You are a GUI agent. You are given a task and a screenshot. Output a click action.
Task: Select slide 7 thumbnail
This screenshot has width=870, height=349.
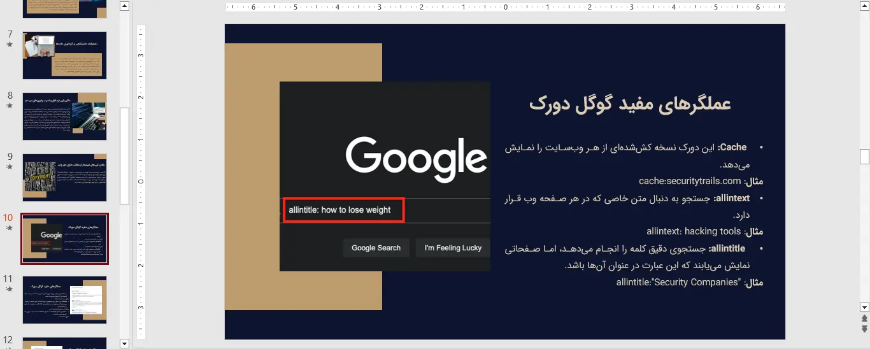click(64, 55)
